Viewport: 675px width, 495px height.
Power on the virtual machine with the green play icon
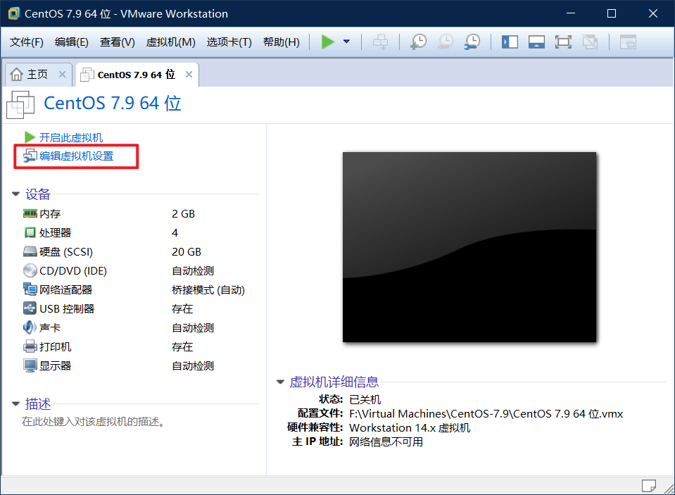[x=327, y=42]
